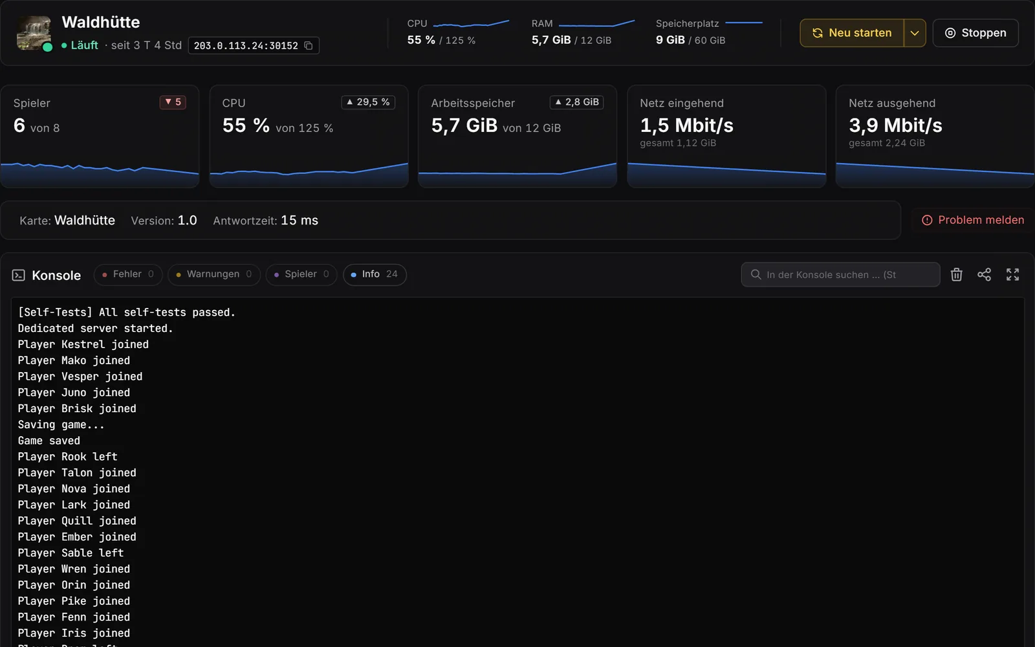Select the header RAM usage sparkline

596,23
